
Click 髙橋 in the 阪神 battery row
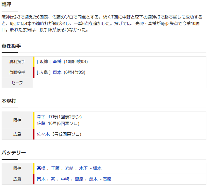(41, 168)
